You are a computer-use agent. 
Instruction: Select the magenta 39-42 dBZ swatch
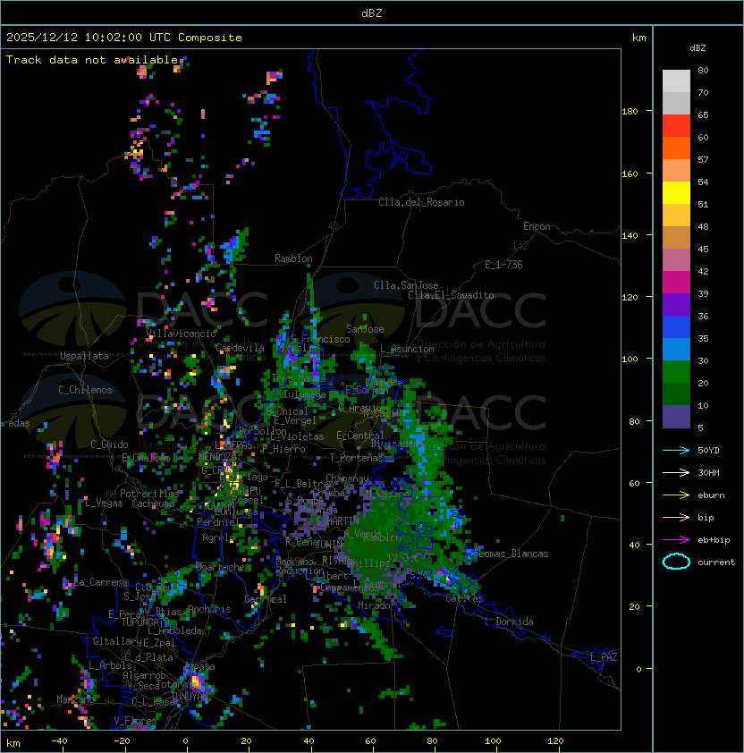click(x=676, y=283)
